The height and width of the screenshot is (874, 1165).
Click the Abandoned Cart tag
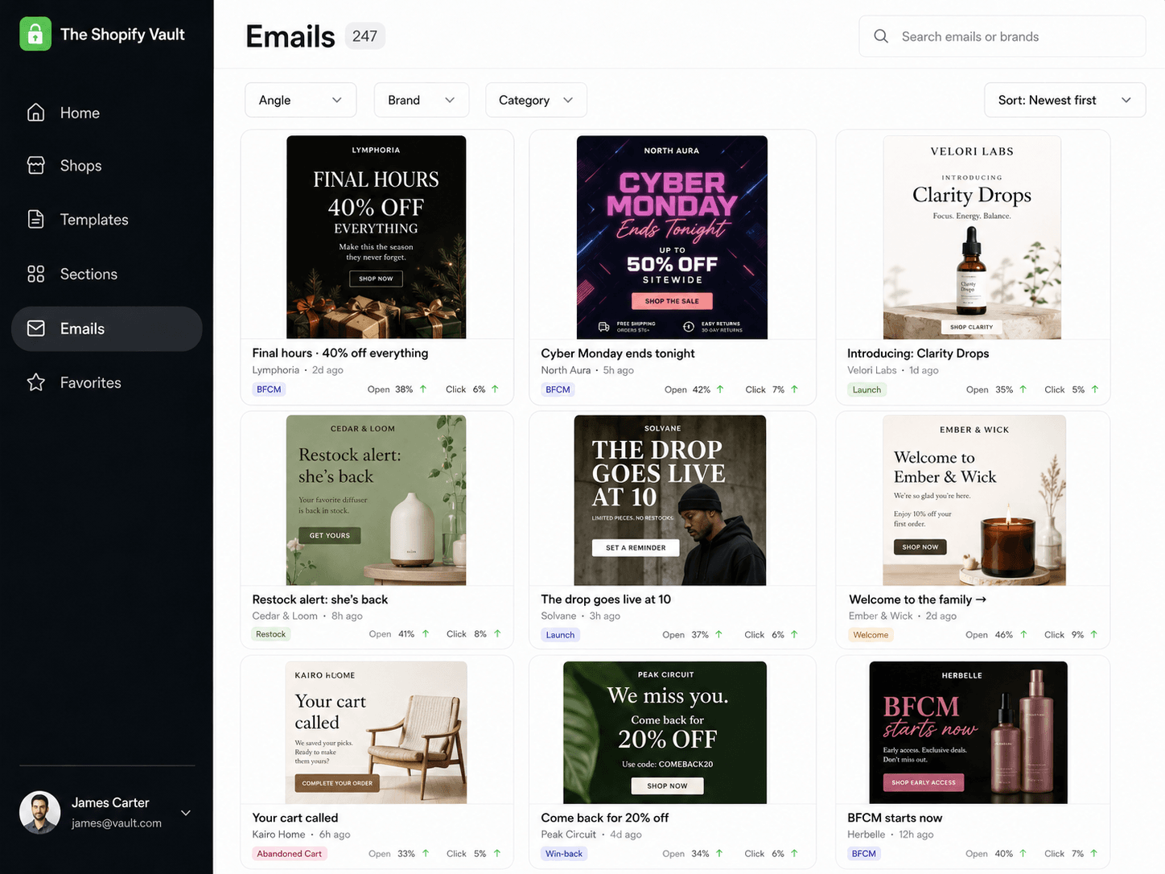click(290, 854)
